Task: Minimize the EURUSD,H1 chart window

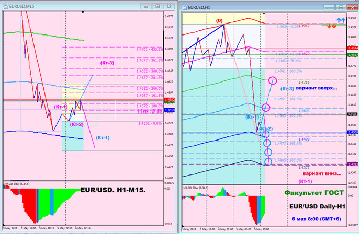Action: 329,7
